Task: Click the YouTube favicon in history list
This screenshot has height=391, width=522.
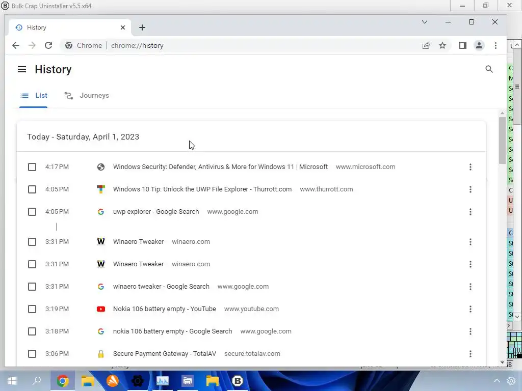Action: point(101,309)
